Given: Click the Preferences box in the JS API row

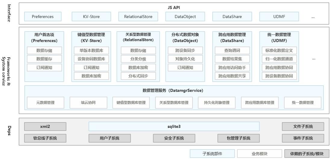Looking at the screenshot, I should (x=43, y=17).
